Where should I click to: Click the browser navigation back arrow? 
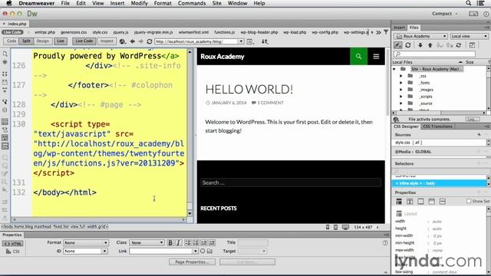(133, 41)
